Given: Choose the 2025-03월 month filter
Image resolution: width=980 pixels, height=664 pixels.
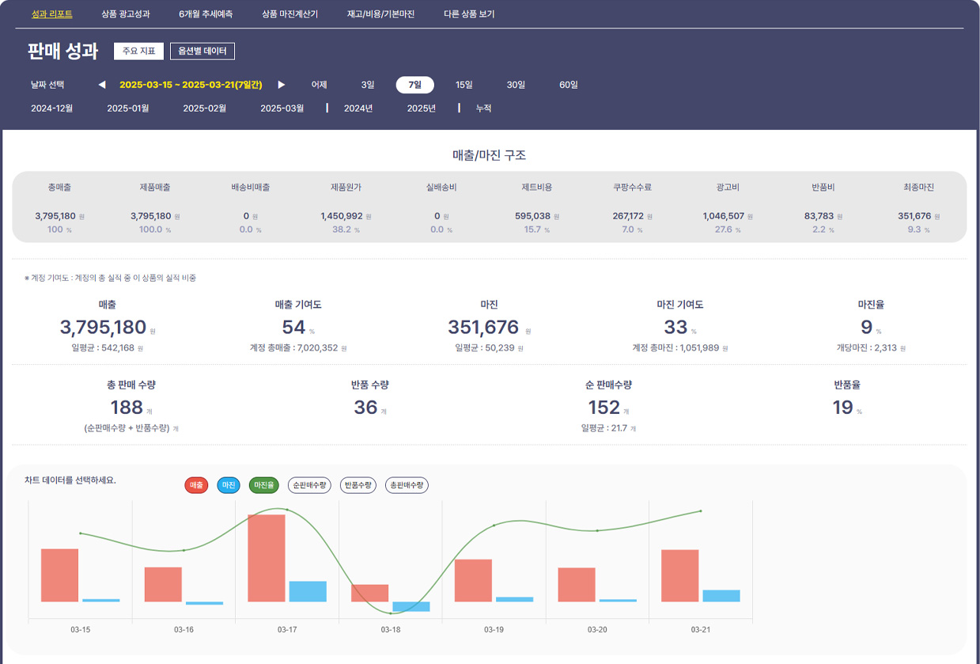Looking at the screenshot, I should tap(282, 108).
